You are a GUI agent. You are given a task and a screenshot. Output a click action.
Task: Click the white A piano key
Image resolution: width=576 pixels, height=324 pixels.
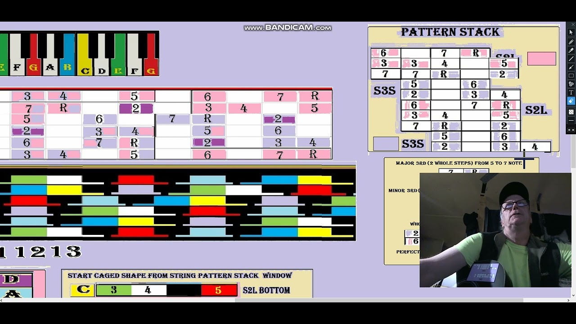point(50,55)
